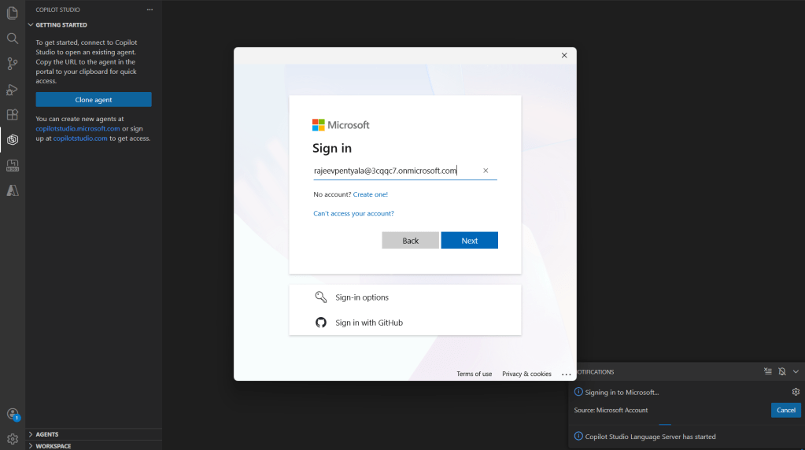Select the Copilot Studio activity bar icon
Image resolution: width=805 pixels, height=450 pixels.
[13, 140]
